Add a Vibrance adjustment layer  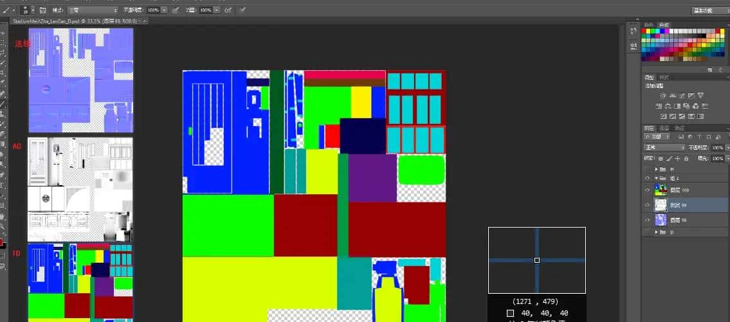pos(700,95)
